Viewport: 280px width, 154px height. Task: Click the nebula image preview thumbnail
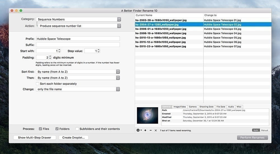point(148,115)
